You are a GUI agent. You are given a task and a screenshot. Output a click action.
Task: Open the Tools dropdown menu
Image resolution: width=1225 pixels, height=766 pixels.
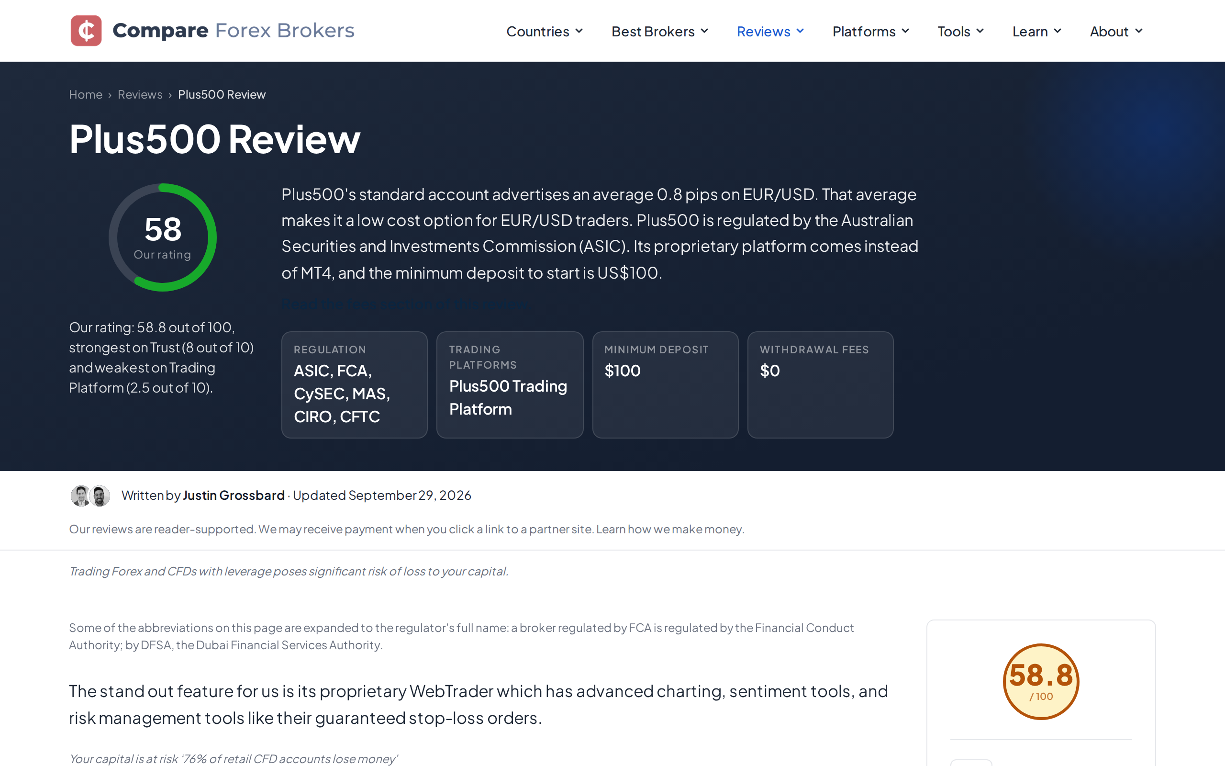(960, 32)
